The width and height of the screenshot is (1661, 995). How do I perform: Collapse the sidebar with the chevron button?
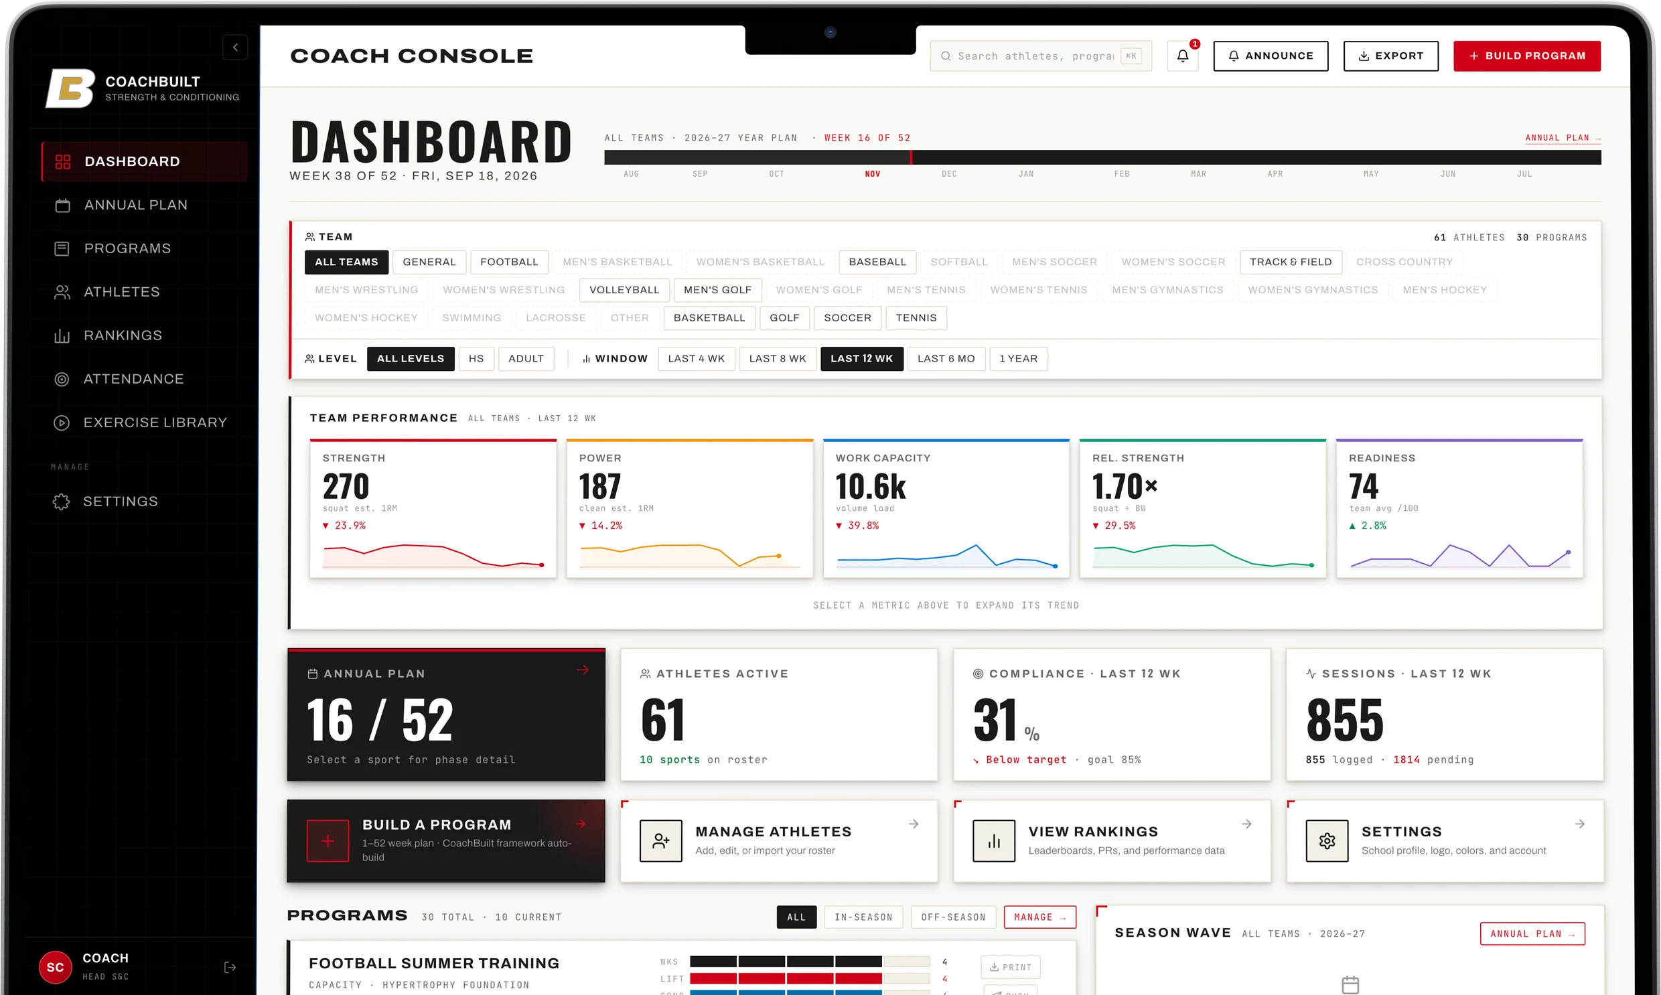tap(234, 48)
